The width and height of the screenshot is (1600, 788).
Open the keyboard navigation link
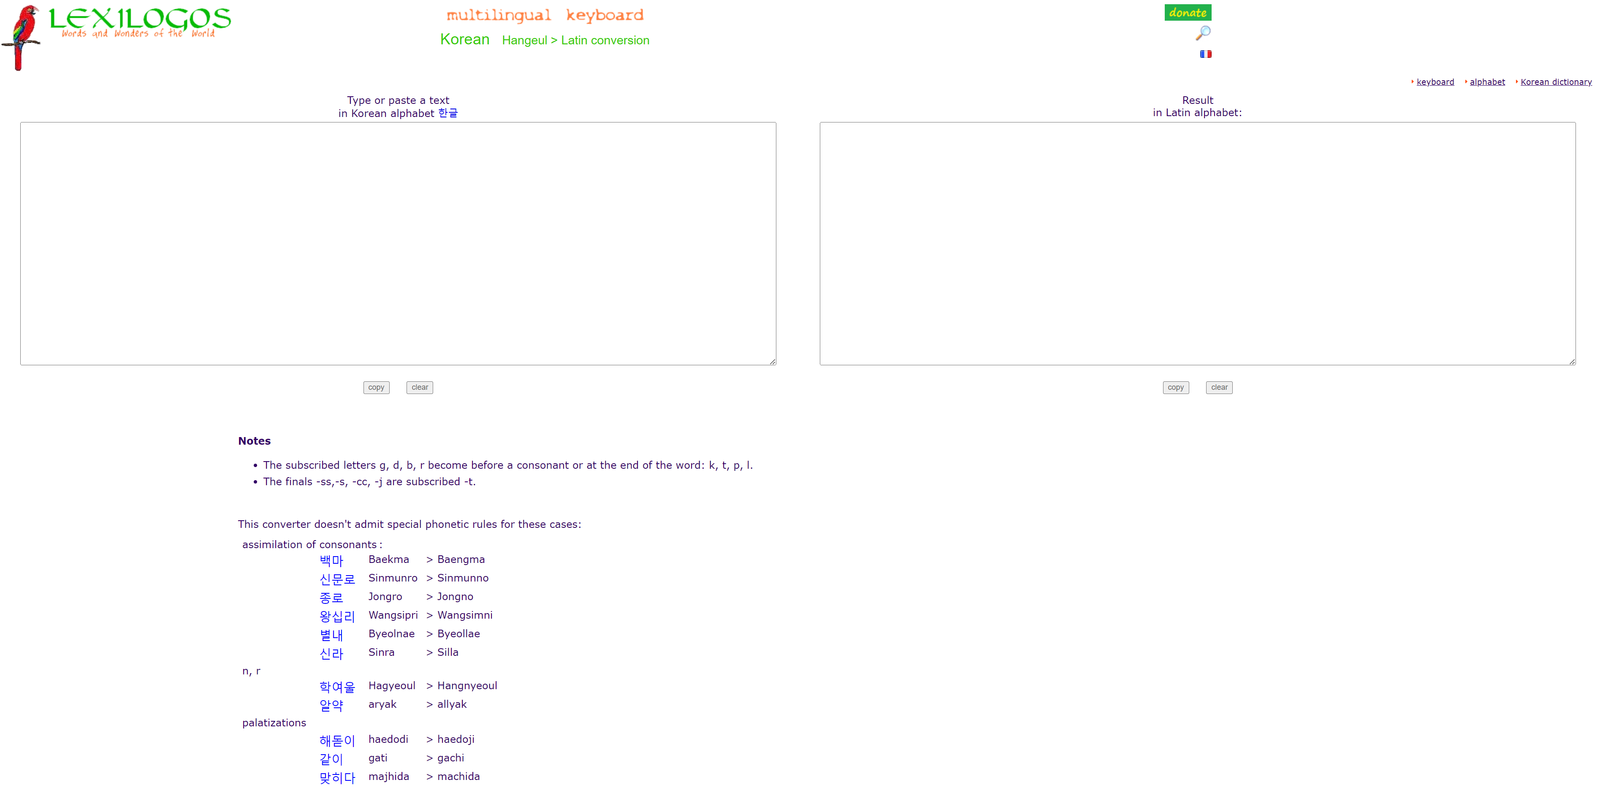1435,82
